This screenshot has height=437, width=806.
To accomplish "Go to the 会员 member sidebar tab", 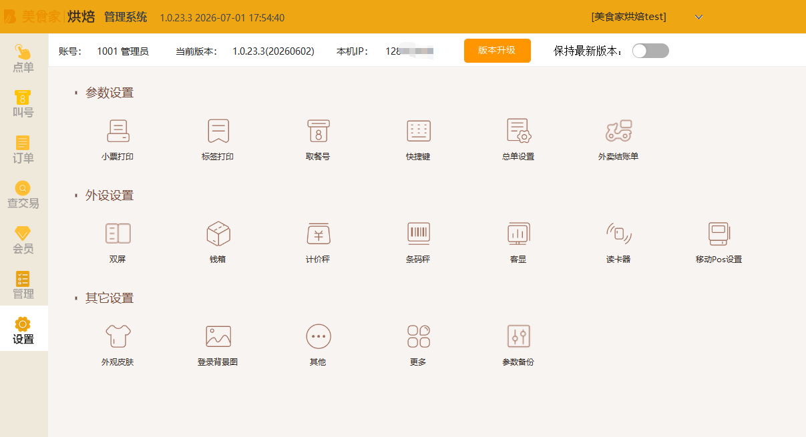I will [23, 240].
